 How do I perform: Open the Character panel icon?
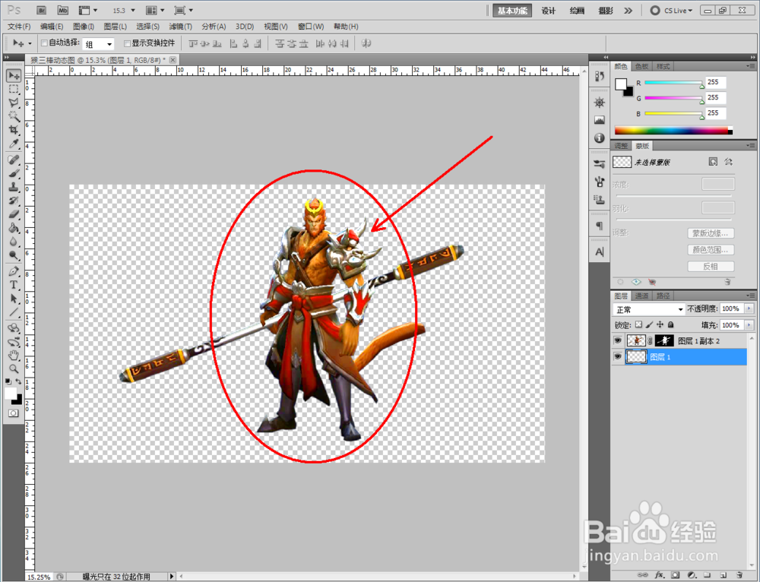click(x=600, y=252)
